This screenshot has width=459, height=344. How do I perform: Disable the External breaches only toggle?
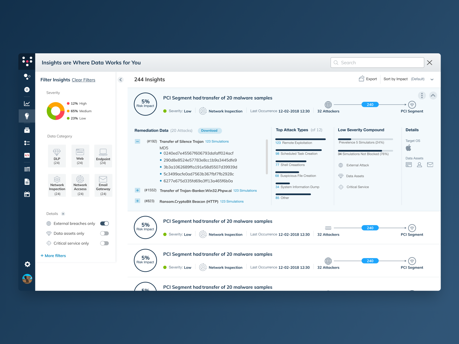tap(104, 223)
